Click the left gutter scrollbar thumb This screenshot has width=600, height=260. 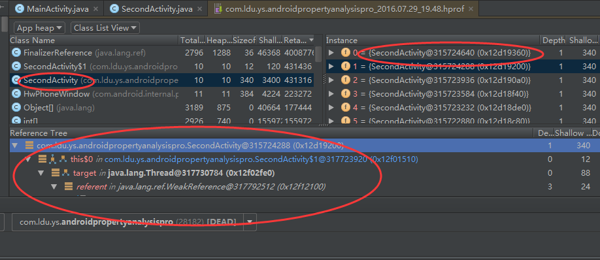tap(4, 24)
